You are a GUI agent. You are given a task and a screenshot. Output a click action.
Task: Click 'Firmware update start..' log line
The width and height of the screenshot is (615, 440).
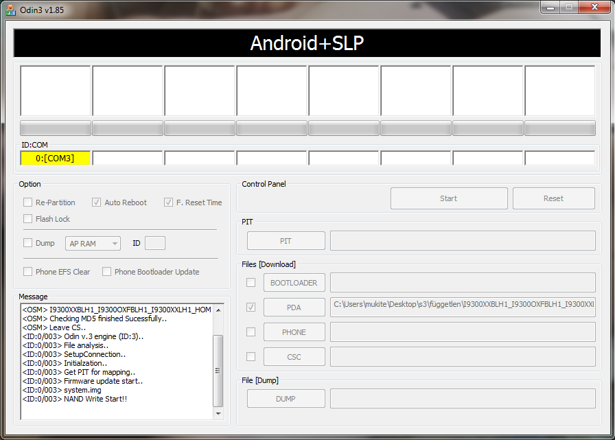(x=82, y=381)
